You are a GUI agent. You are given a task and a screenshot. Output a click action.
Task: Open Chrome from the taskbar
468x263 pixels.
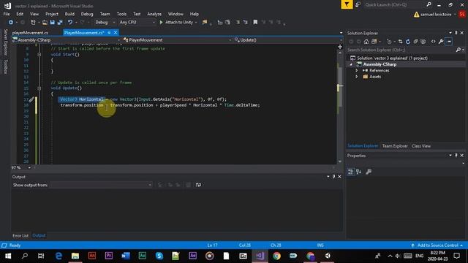tap(276, 256)
